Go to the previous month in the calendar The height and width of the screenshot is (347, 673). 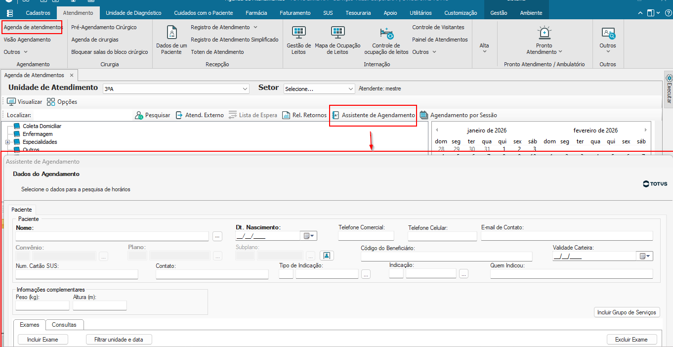click(436, 130)
